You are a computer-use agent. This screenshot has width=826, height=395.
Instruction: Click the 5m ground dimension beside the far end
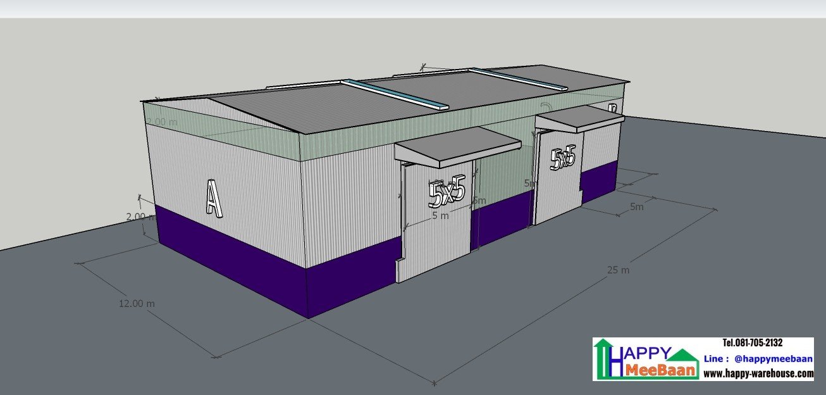[x=636, y=206]
